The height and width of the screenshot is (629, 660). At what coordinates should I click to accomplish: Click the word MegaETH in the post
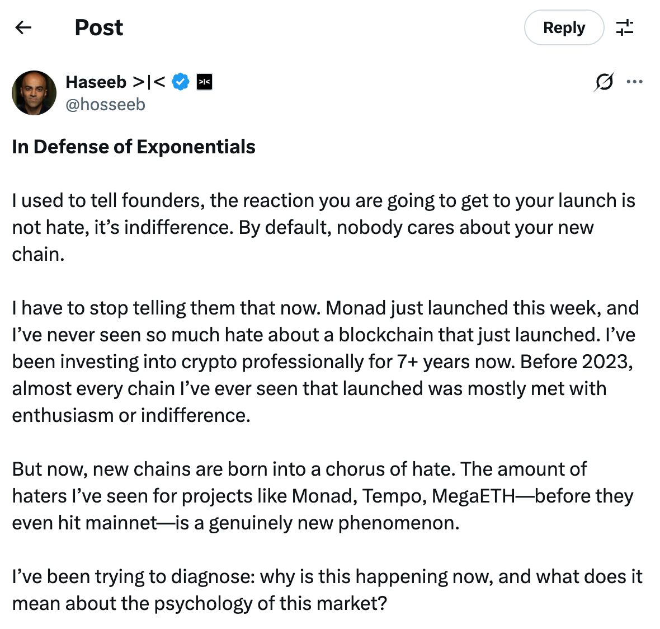(x=474, y=496)
